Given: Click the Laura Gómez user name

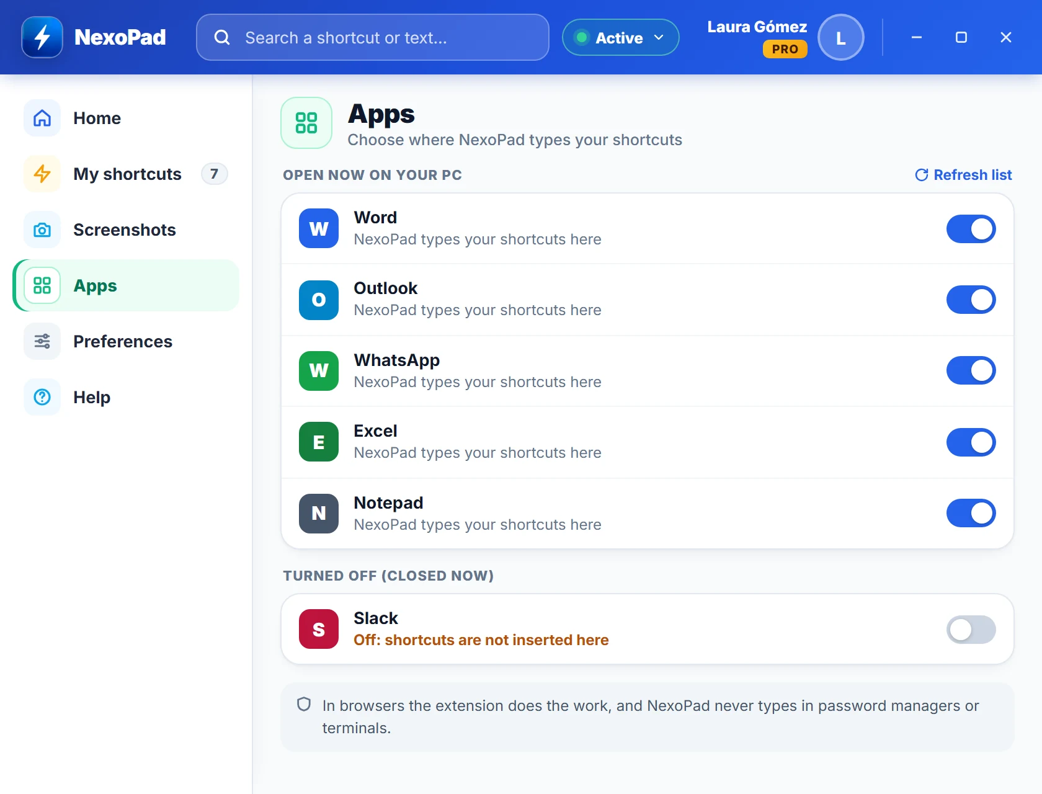Looking at the screenshot, I should [757, 27].
